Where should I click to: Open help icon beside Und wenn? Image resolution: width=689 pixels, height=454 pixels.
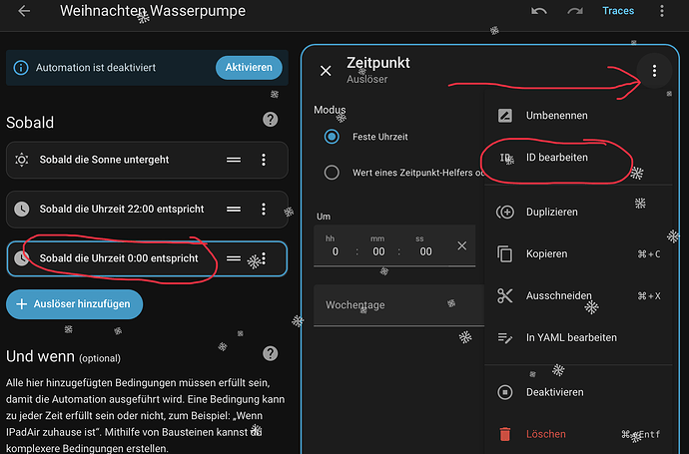[270, 354]
